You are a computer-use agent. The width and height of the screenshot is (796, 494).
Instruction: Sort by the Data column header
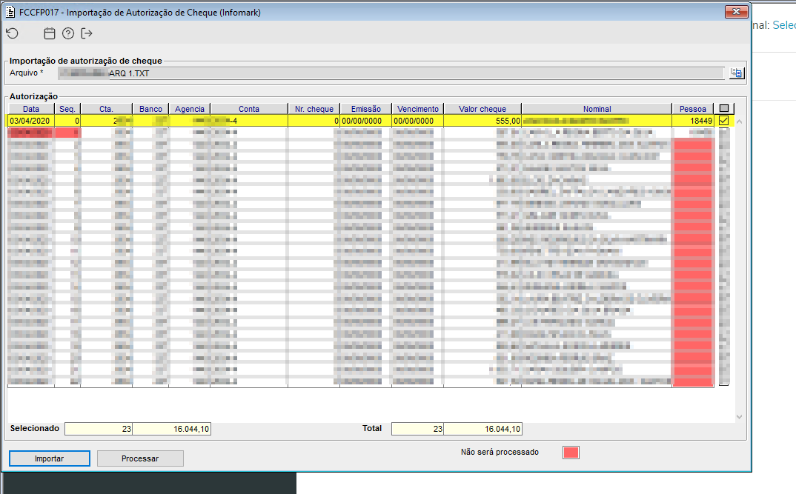click(31, 109)
